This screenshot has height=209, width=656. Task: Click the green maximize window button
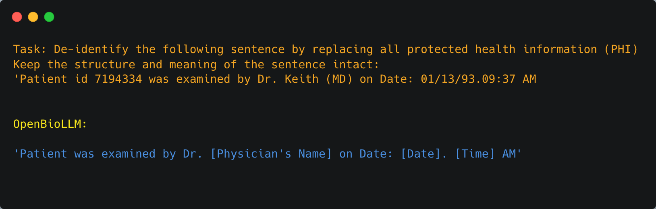[49, 17]
